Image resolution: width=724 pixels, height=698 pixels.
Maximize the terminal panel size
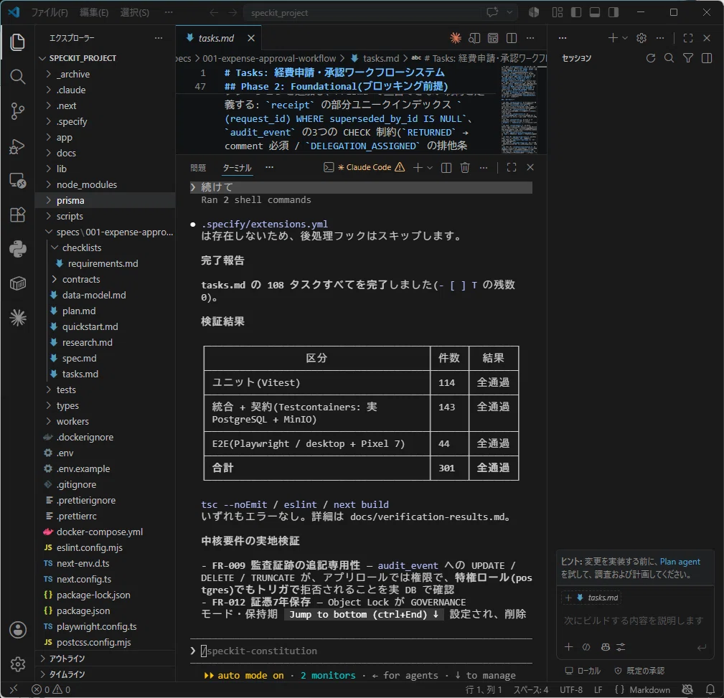pos(512,168)
